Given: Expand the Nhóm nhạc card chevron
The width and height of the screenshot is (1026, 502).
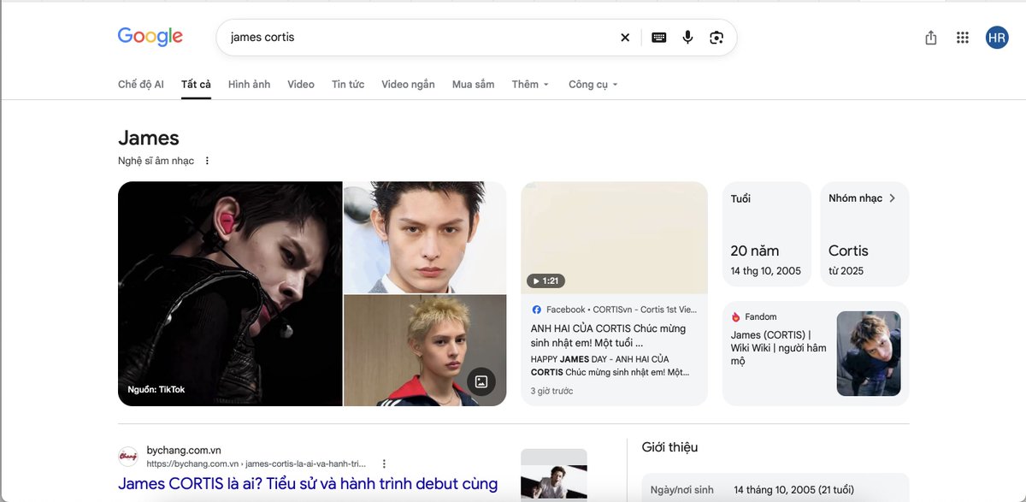Looking at the screenshot, I should 892,198.
